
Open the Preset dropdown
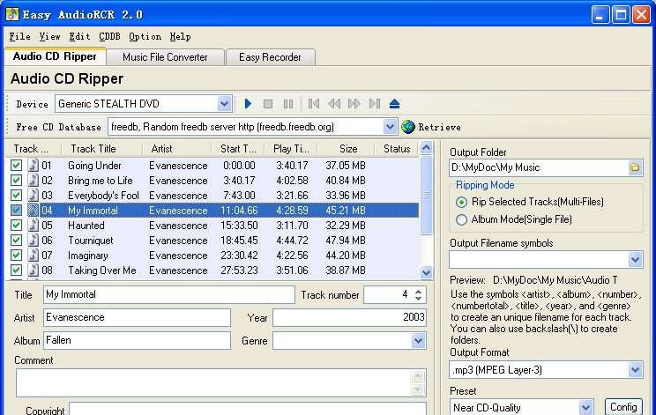click(x=585, y=407)
